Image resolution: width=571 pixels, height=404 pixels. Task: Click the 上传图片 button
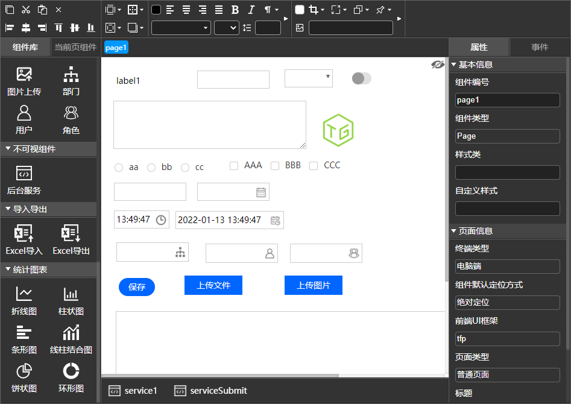click(314, 285)
